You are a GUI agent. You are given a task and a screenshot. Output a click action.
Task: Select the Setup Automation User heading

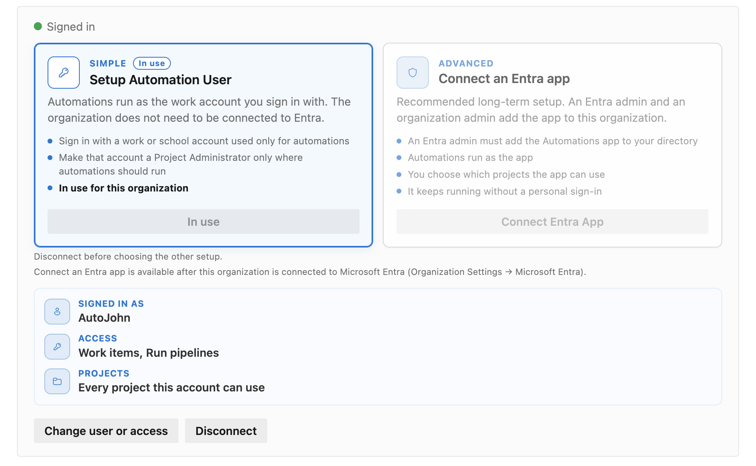click(160, 80)
